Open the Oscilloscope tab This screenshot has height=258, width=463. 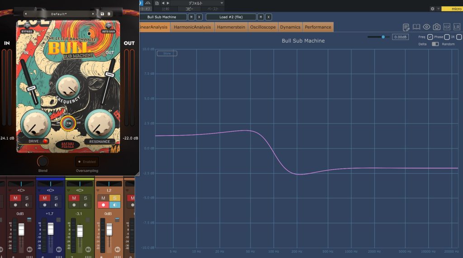262,27
